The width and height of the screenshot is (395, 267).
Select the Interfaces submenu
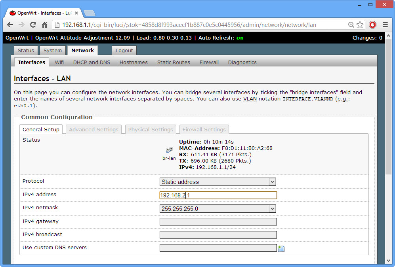tap(32, 62)
